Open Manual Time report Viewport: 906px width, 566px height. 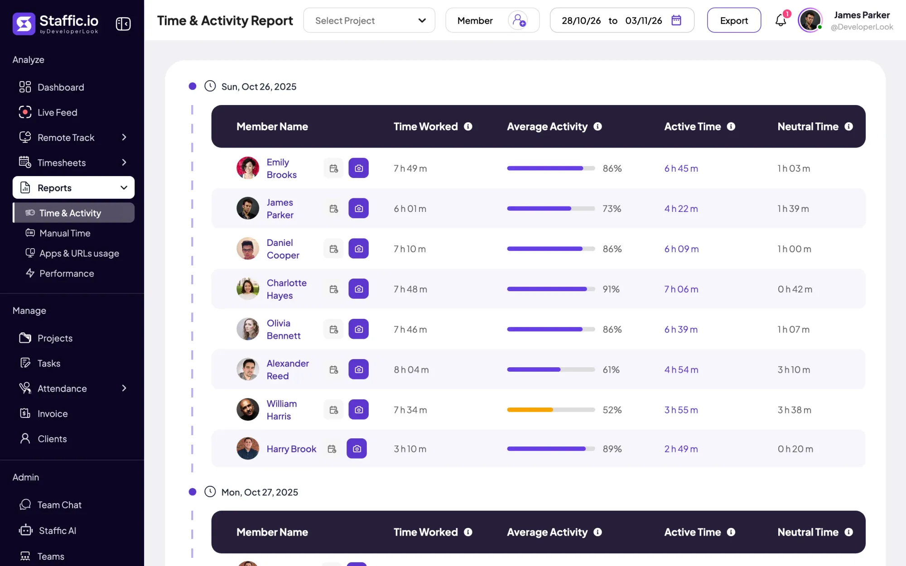(65, 233)
